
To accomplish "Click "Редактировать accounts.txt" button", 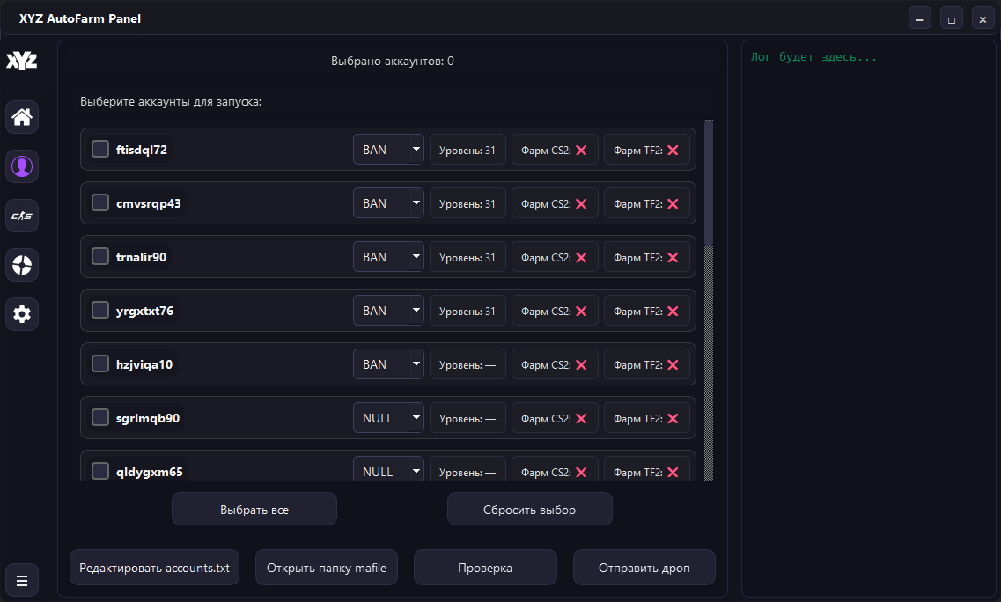I will (154, 568).
